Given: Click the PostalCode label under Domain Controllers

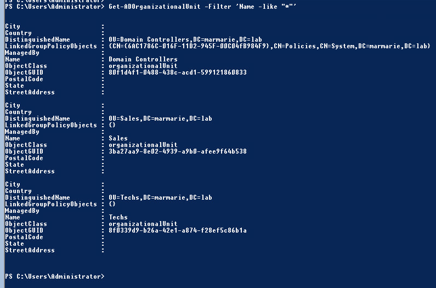Looking at the screenshot, I should coord(24,79).
